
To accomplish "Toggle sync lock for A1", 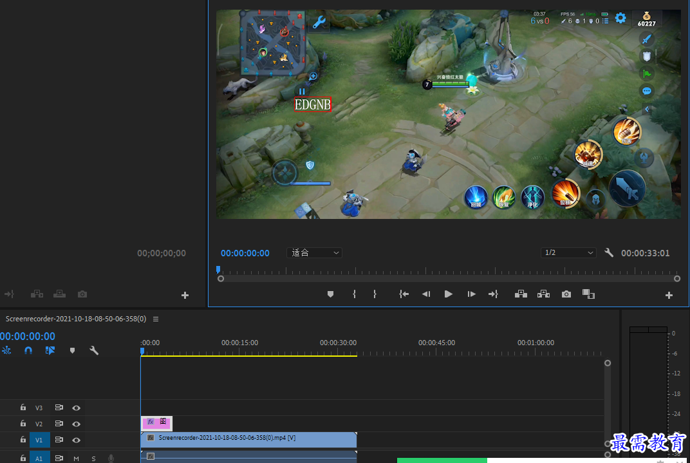I will [x=59, y=458].
